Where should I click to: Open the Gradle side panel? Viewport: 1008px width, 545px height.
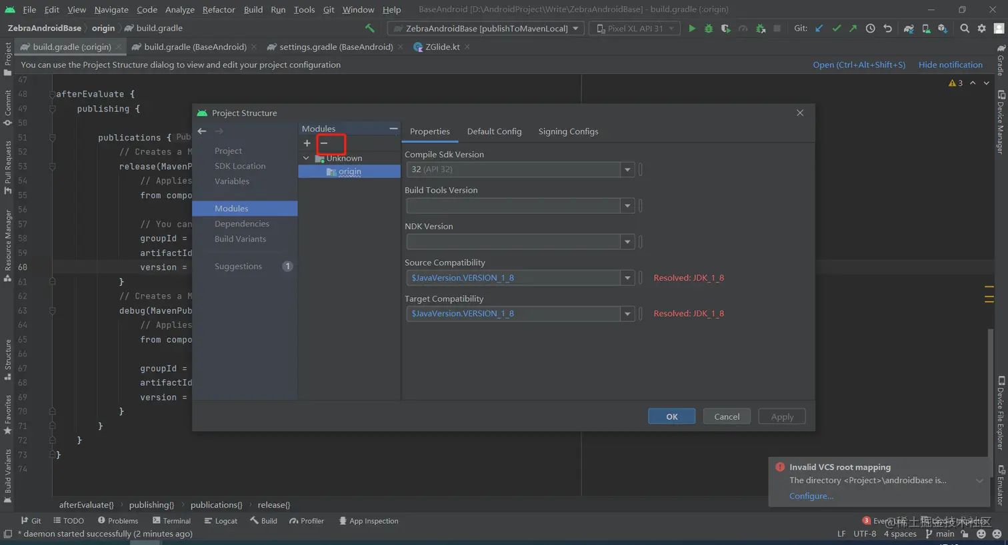pyautogui.click(x=1001, y=60)
